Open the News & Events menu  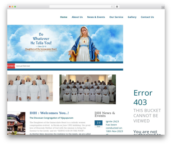pos(96,17)
